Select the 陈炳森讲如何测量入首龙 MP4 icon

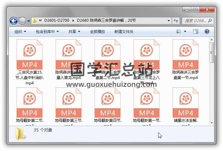click(69, 54)
